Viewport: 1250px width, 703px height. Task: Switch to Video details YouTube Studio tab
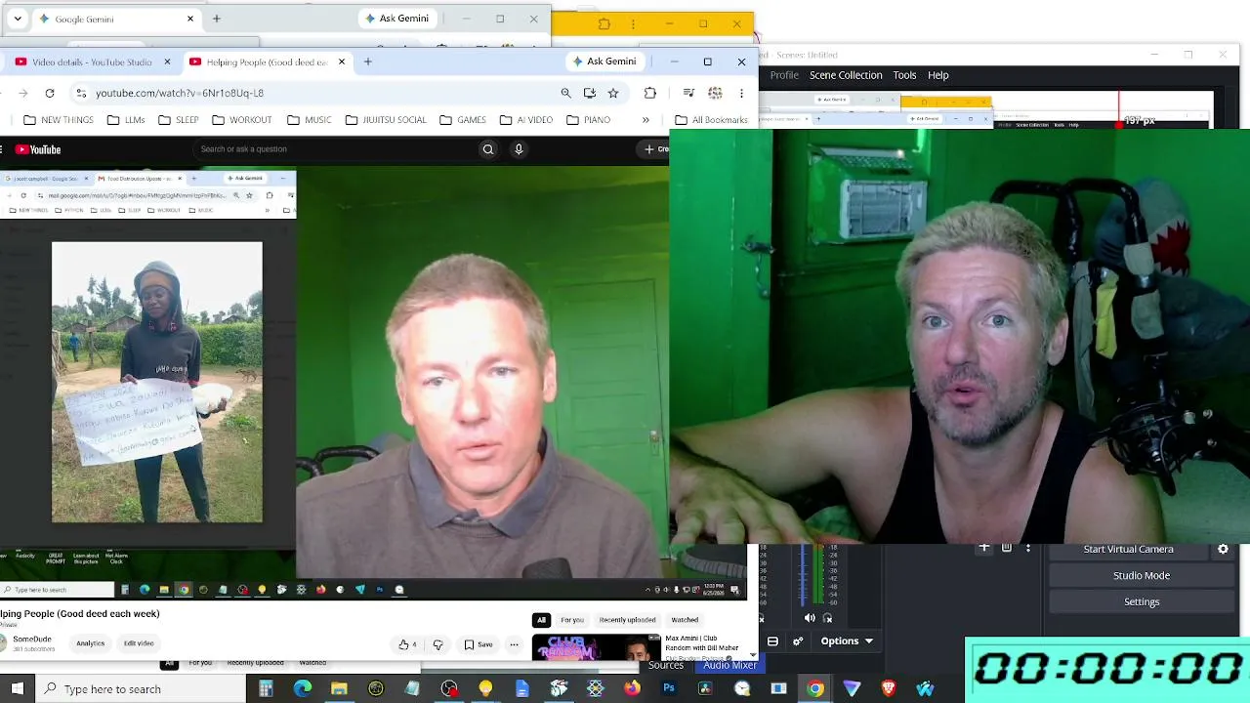point(94,62)
